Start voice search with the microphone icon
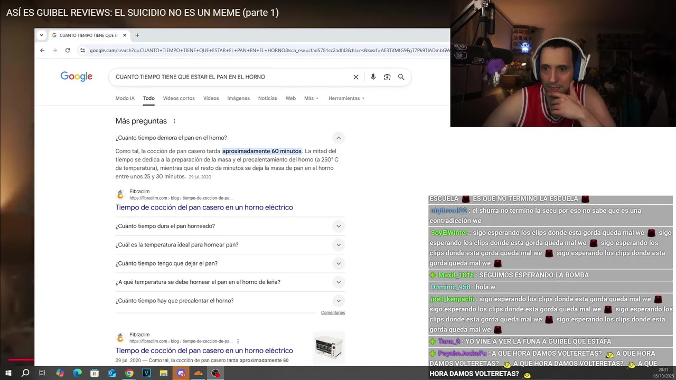The image size is (676, 380). (x=373, y=77)
